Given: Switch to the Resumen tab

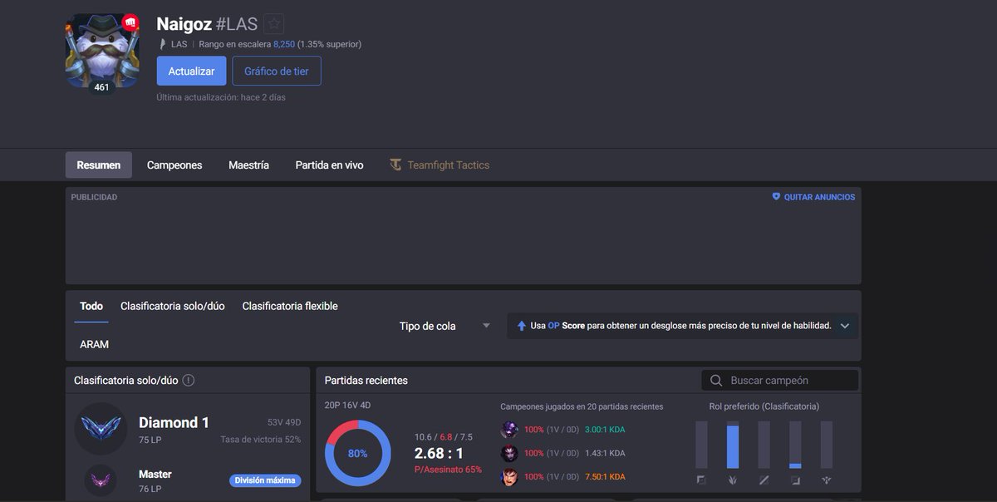Looking at the screenshot, I should 99,165.
